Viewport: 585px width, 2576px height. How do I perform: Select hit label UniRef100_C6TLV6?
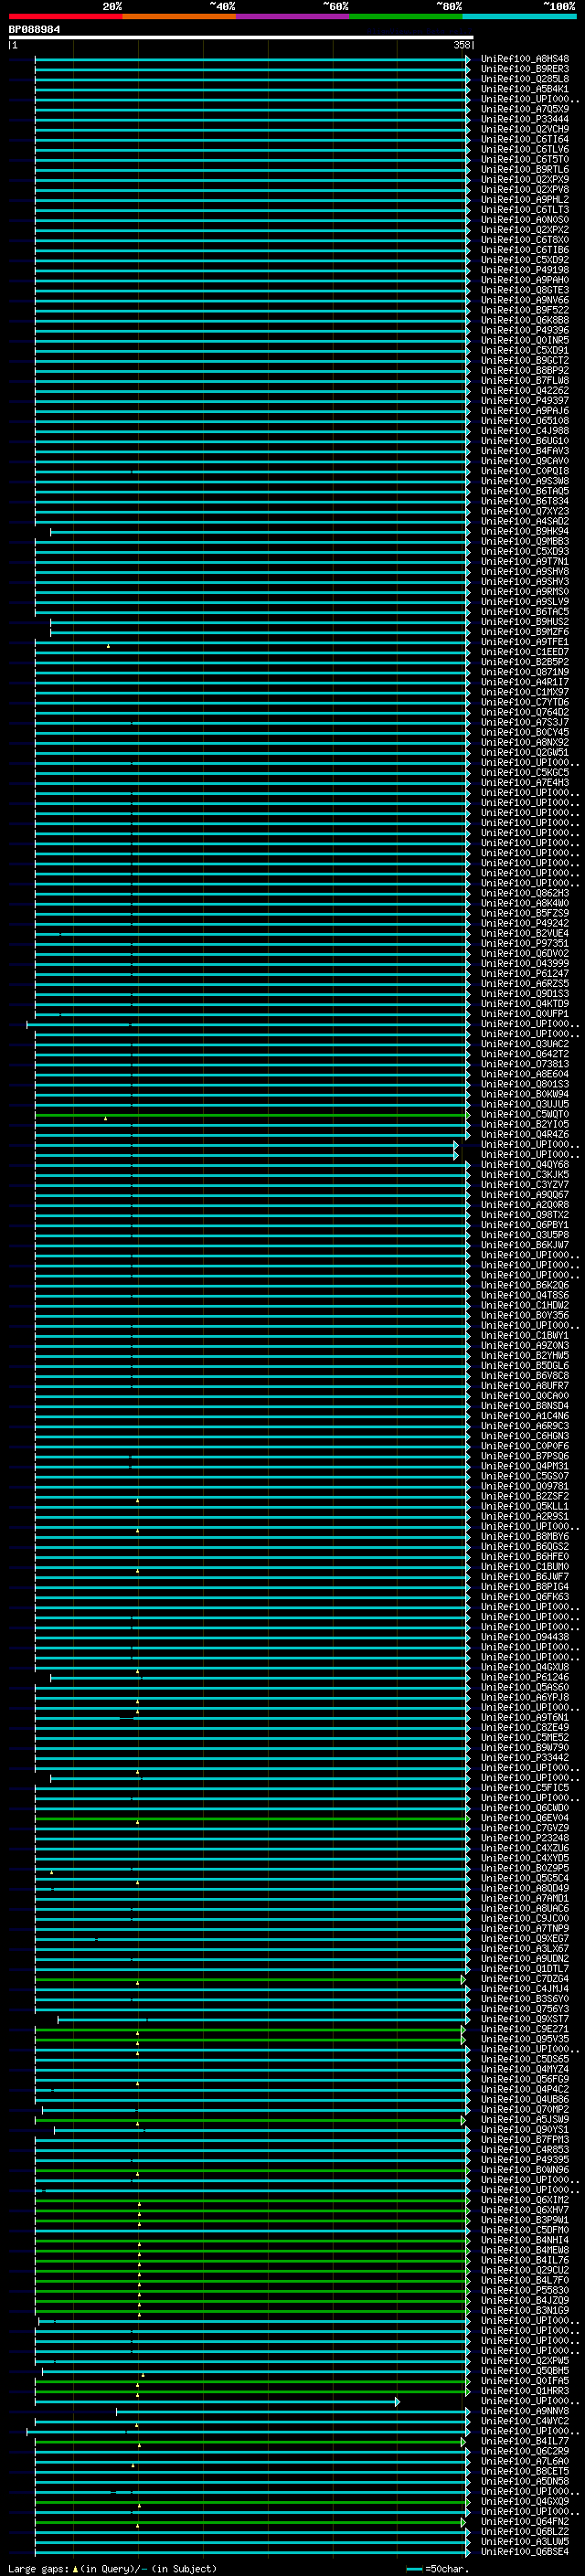(x=525, y=149)
